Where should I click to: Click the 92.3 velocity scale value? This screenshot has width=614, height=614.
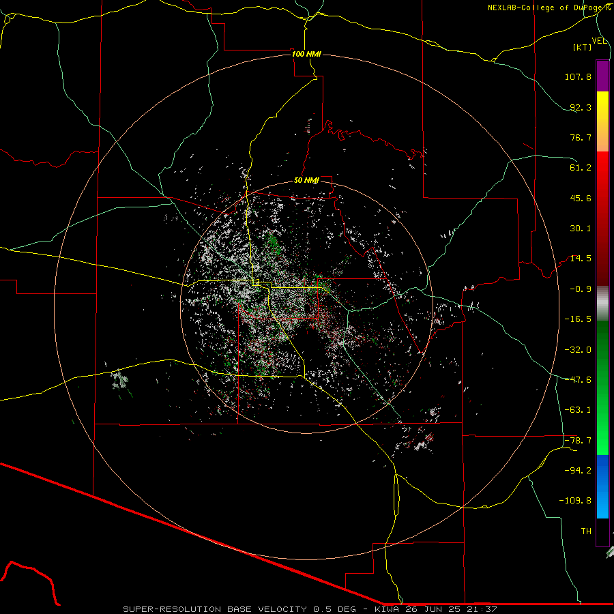(581, 107)
